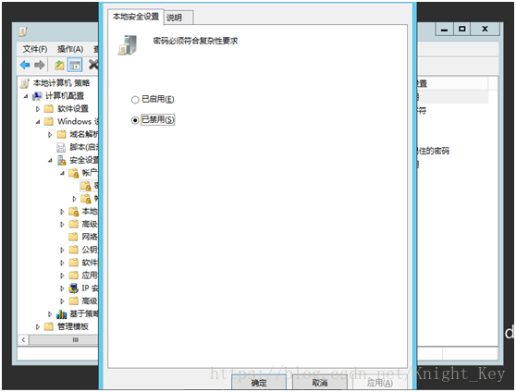Click the MMC window title bar icon
Screen dimensions: 516x392
tap(23, 32)
